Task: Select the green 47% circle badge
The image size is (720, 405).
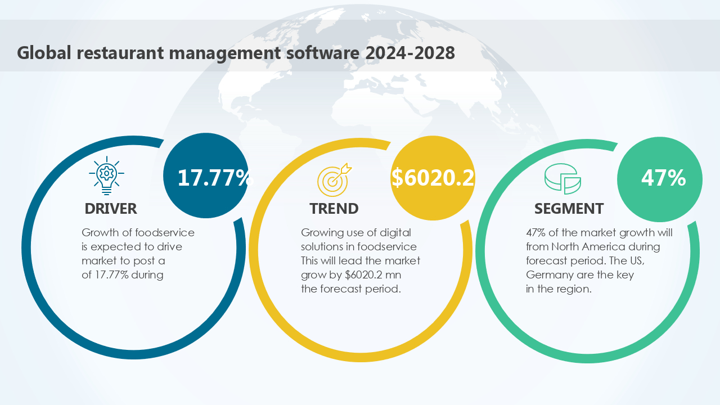Action: point(659,178)
